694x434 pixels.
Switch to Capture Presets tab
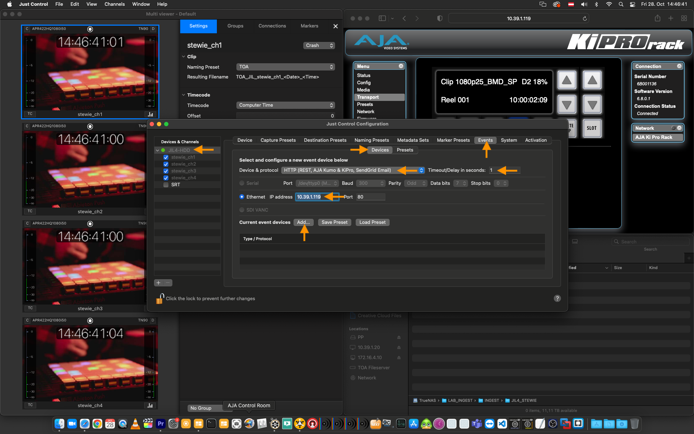(x=278, y=140)
